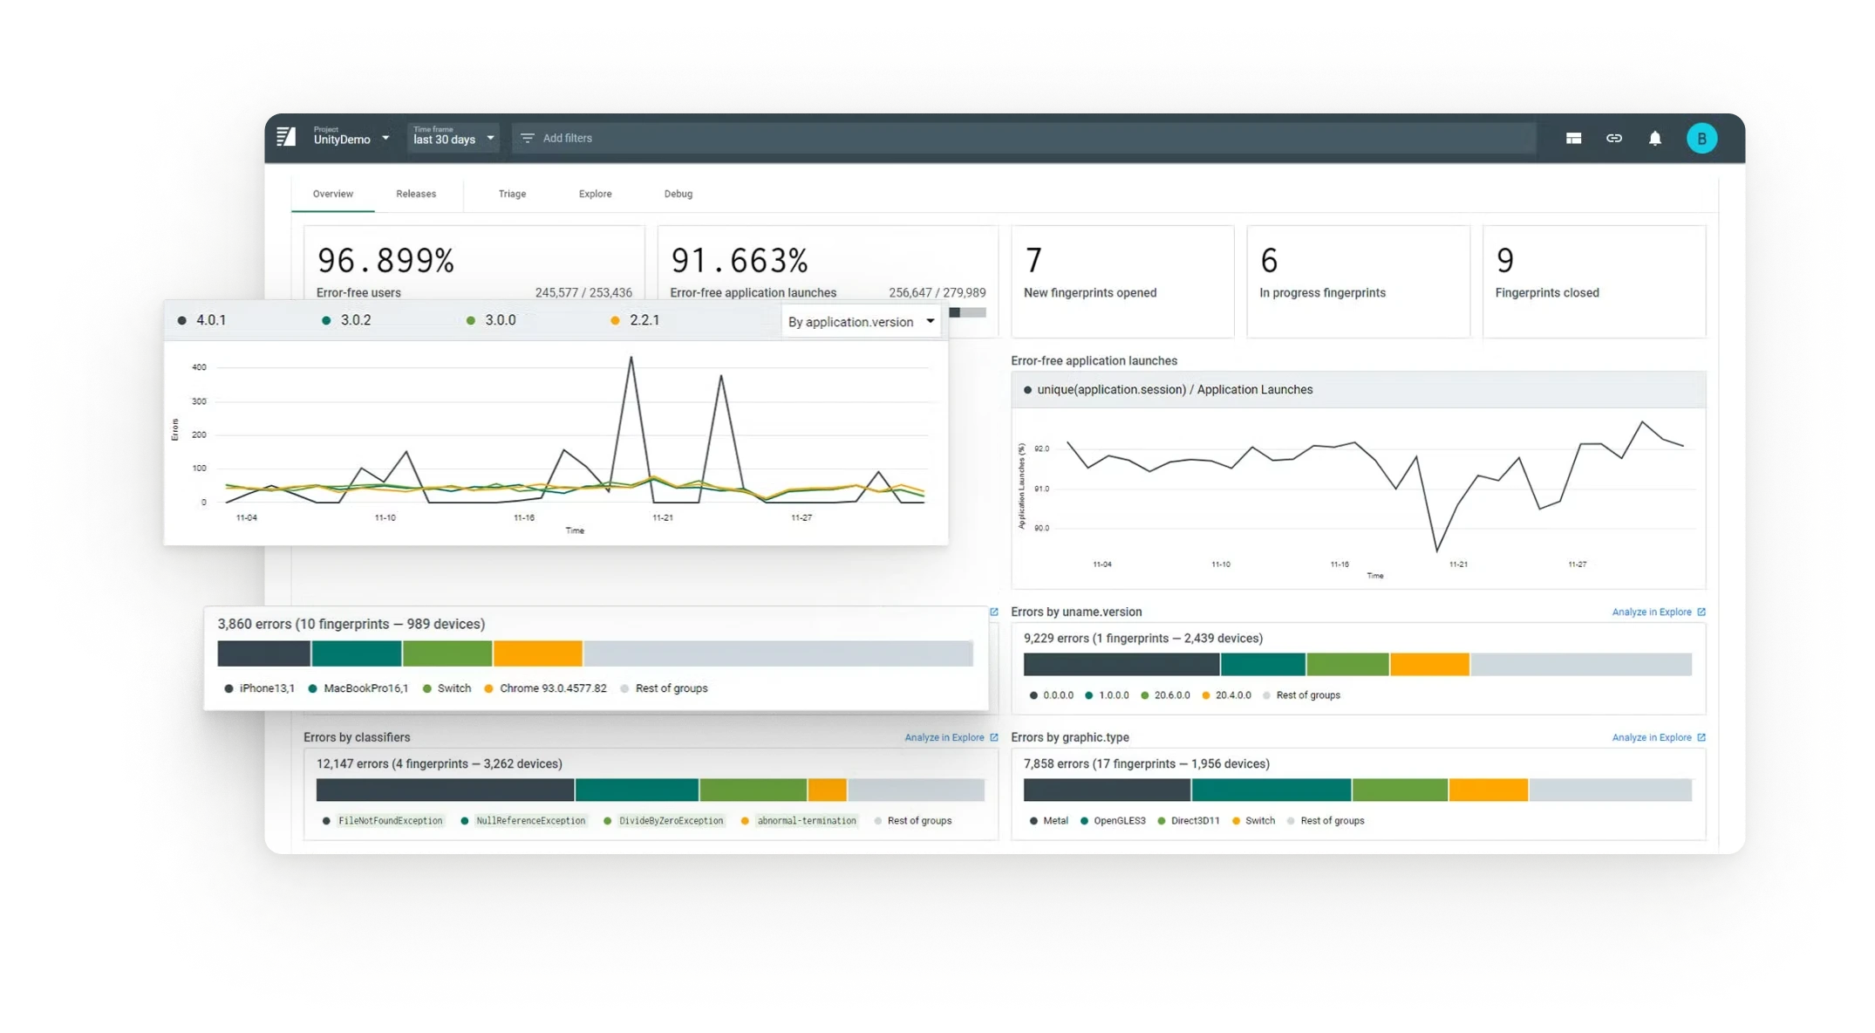The height and width of the screenshot is (1033, 1875).
Task: Toggle unique(application.session) legend series
Action: point(1168,390)
